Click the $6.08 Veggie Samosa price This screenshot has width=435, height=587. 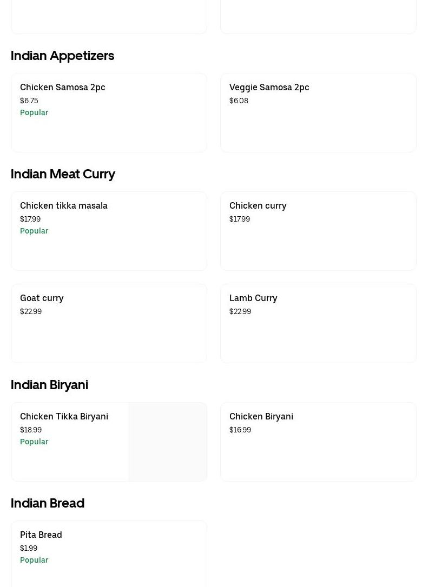(239, 101)
